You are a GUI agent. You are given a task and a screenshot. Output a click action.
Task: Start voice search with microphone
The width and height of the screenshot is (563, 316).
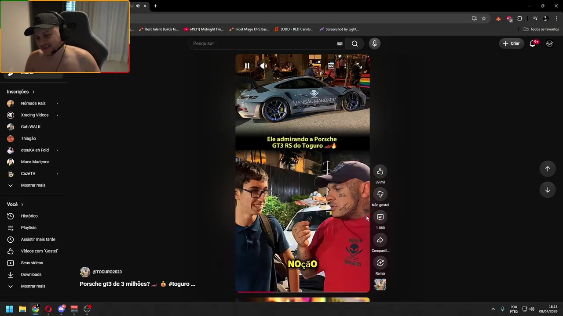point(375,43)
